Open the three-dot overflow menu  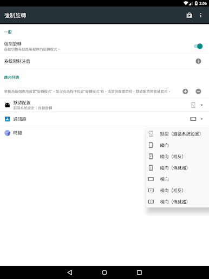201,15
